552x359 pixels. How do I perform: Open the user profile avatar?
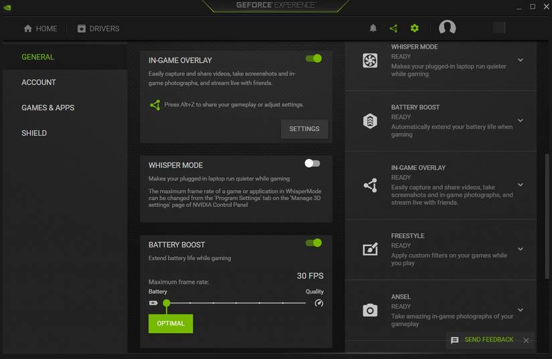pyautogui.click(x=447, y=27)
